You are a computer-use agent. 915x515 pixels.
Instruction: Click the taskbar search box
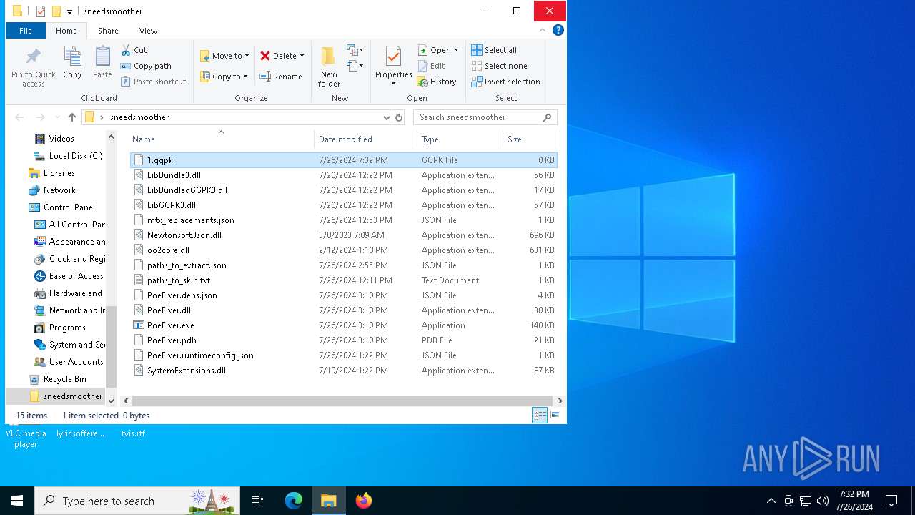(137, 501)
